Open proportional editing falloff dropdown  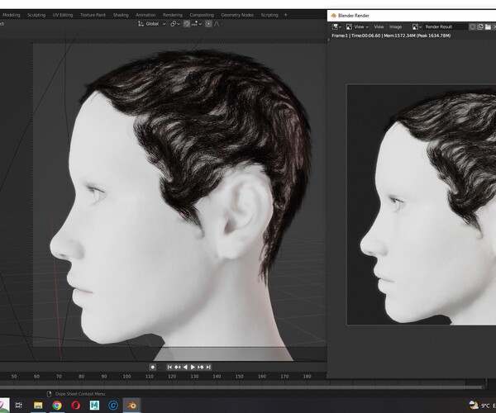point(218,24)
